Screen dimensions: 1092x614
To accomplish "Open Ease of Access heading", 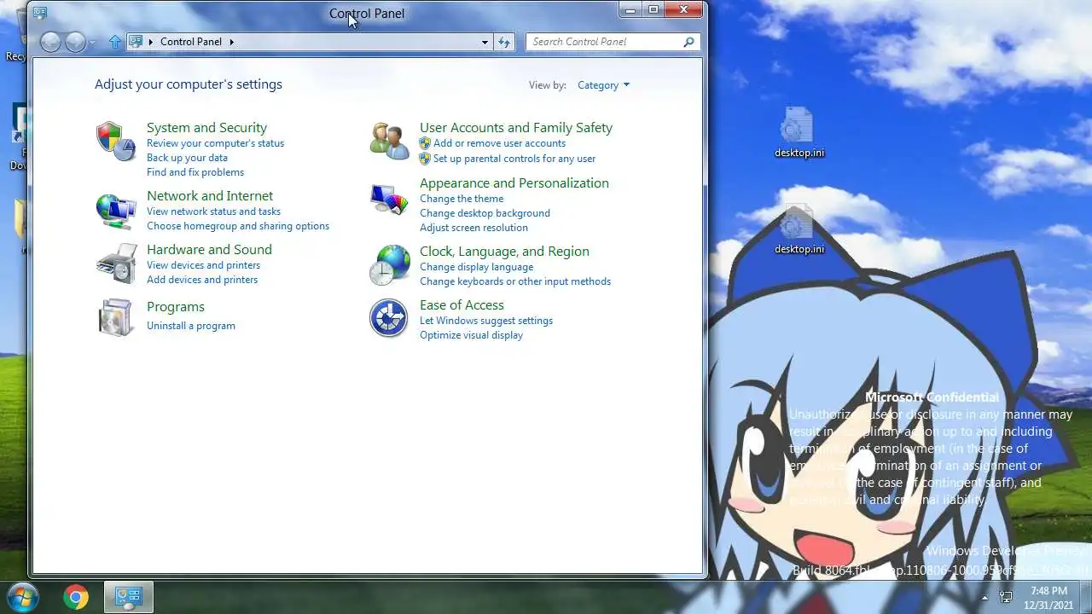I will point(462,305).
